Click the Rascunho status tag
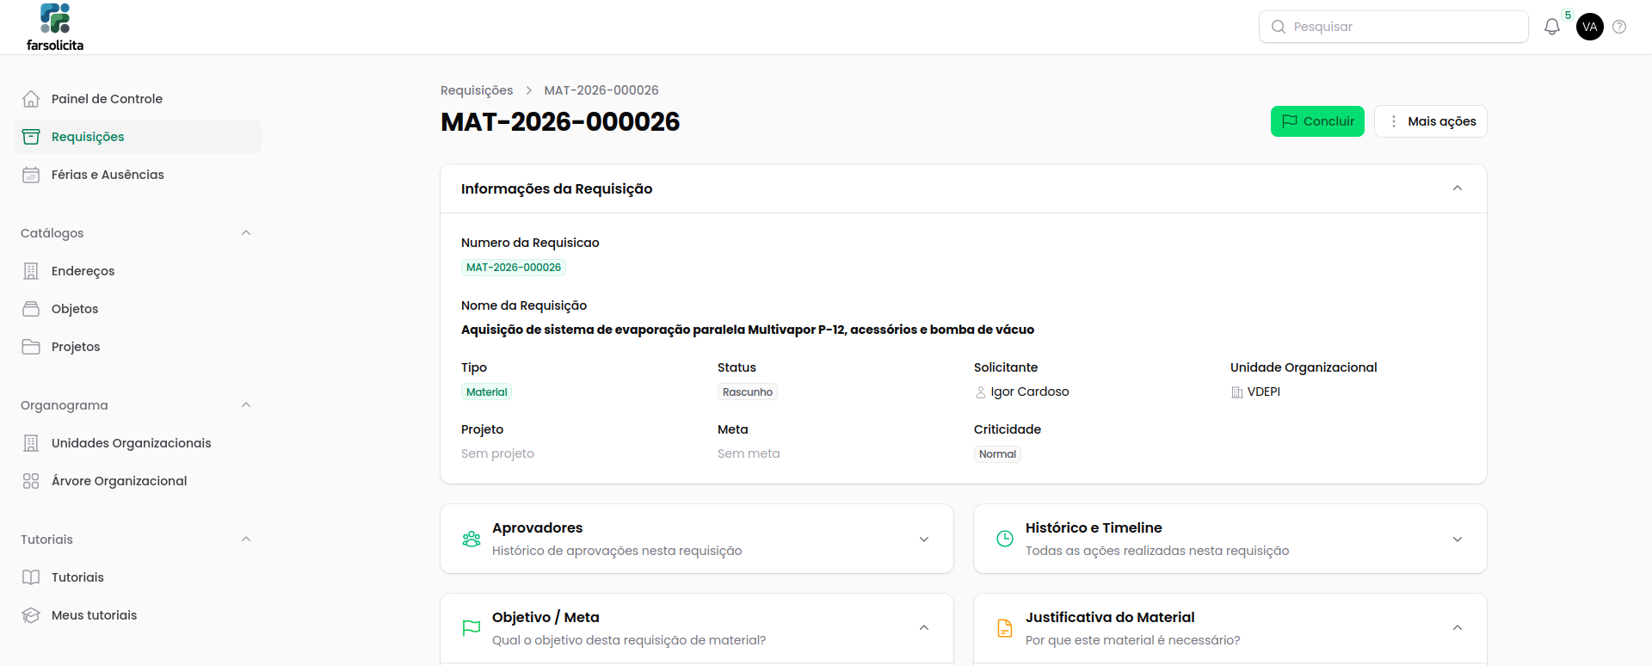 pyautogui.click(x=748, y=392)
